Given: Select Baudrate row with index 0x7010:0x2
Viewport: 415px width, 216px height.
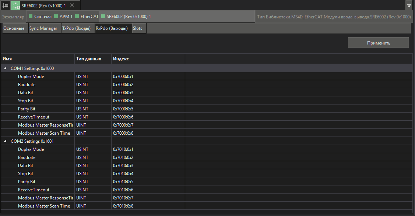Looking at the screenshot, I should click(x=207, y=157).
